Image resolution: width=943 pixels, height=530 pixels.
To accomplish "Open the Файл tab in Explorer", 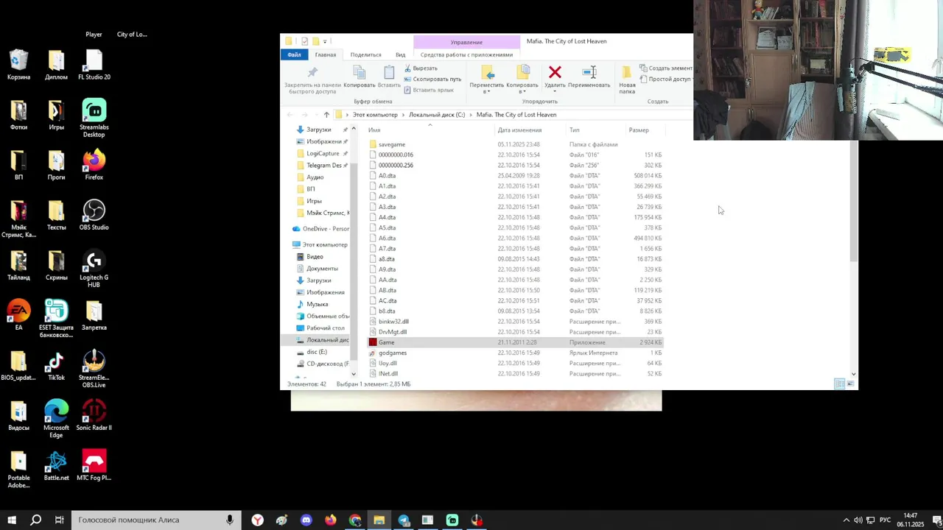I will 294,54.
